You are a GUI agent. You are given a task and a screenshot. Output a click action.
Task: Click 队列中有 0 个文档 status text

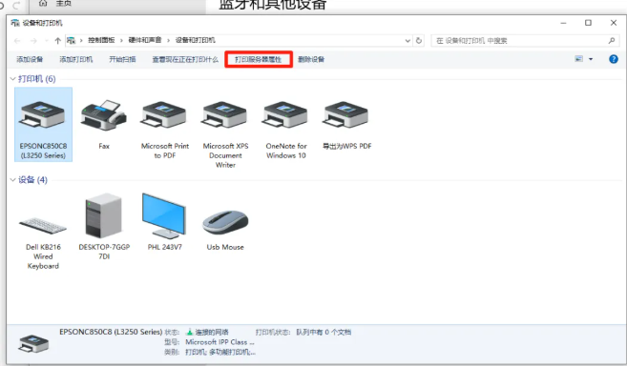tap(324, 332)
